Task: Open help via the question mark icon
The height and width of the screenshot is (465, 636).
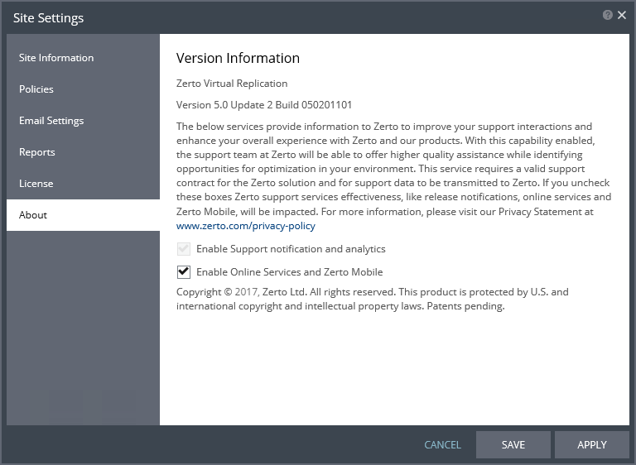Action: point(607,15)
